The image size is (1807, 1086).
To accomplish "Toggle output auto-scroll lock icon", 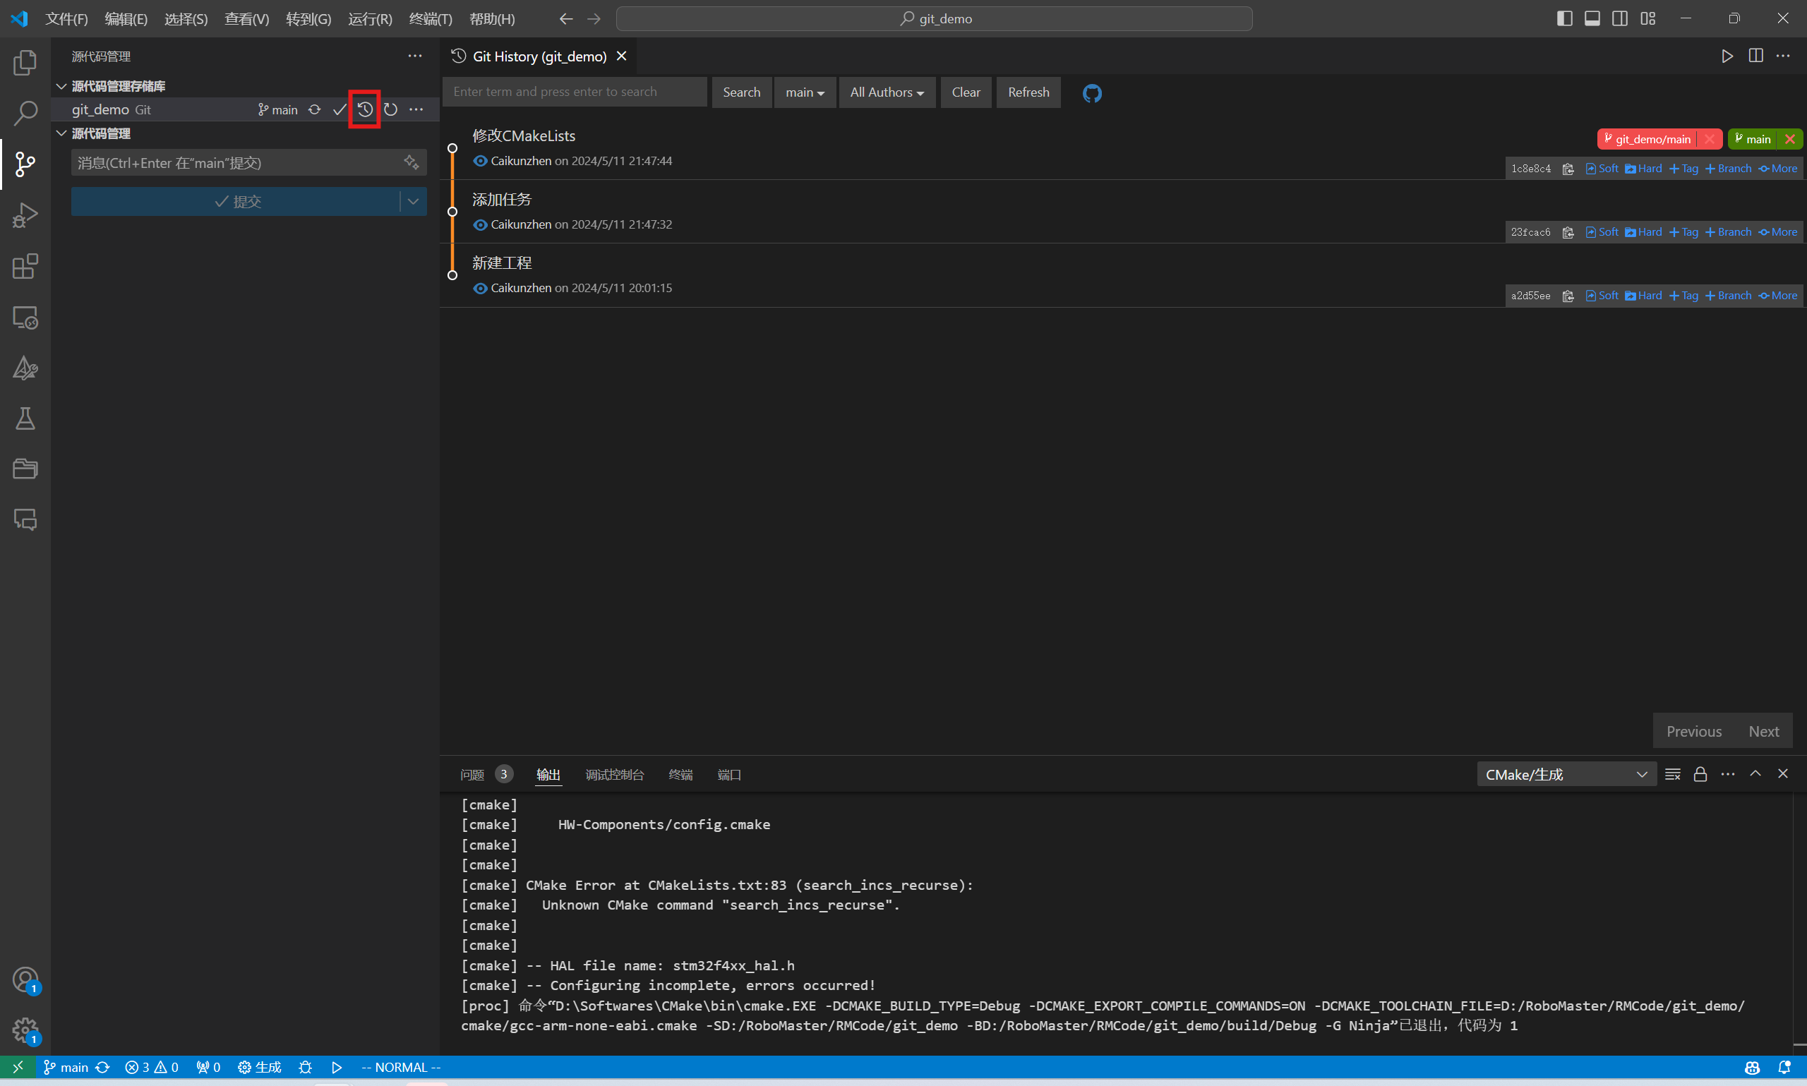I will tap(1700, 774).
